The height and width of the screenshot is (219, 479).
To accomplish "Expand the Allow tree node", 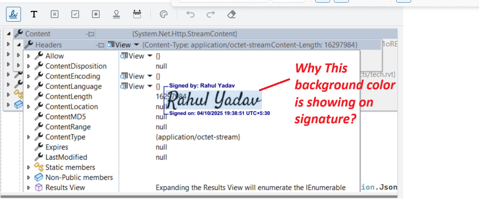I will (x=29, y=56).
